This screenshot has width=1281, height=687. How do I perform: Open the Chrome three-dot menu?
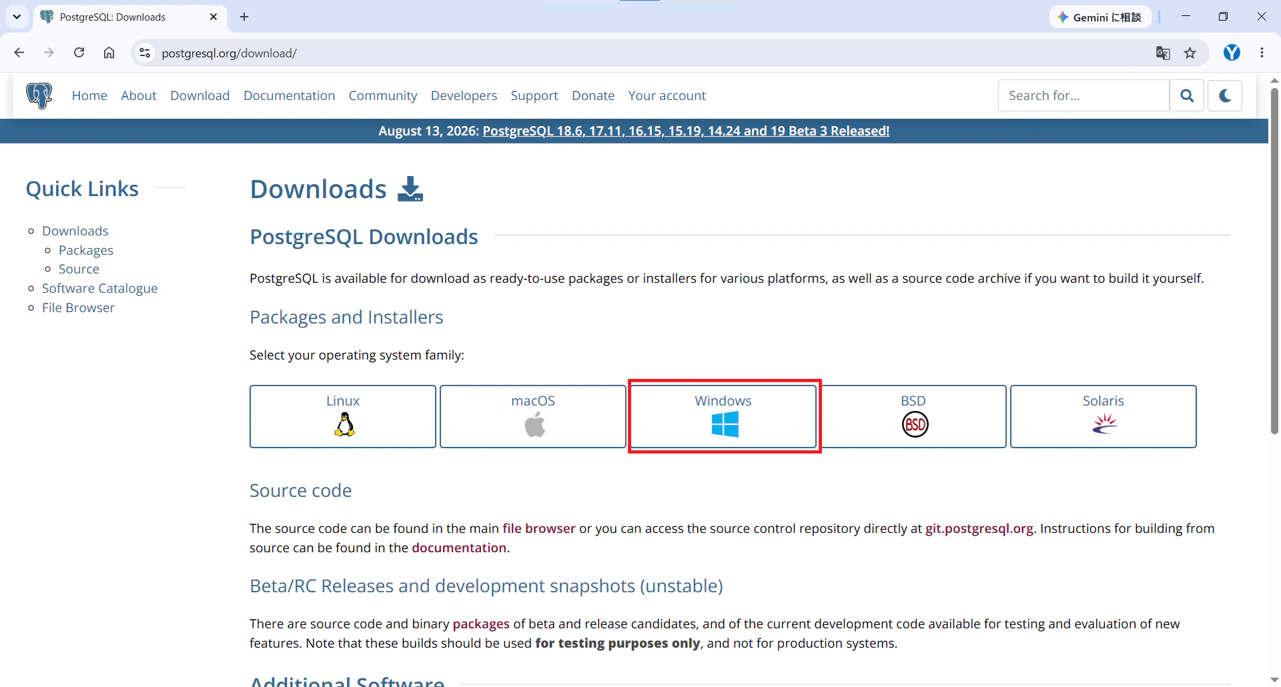pos(1262,53)
